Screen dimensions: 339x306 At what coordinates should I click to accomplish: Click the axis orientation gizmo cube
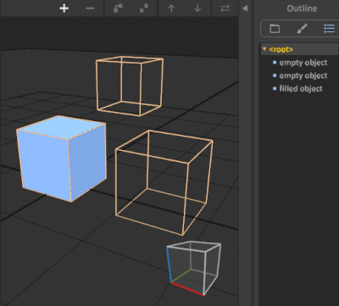coord(194,268)
